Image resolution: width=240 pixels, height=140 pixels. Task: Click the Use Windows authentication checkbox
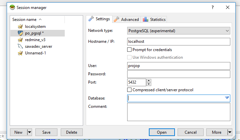(x=129, y=57)
